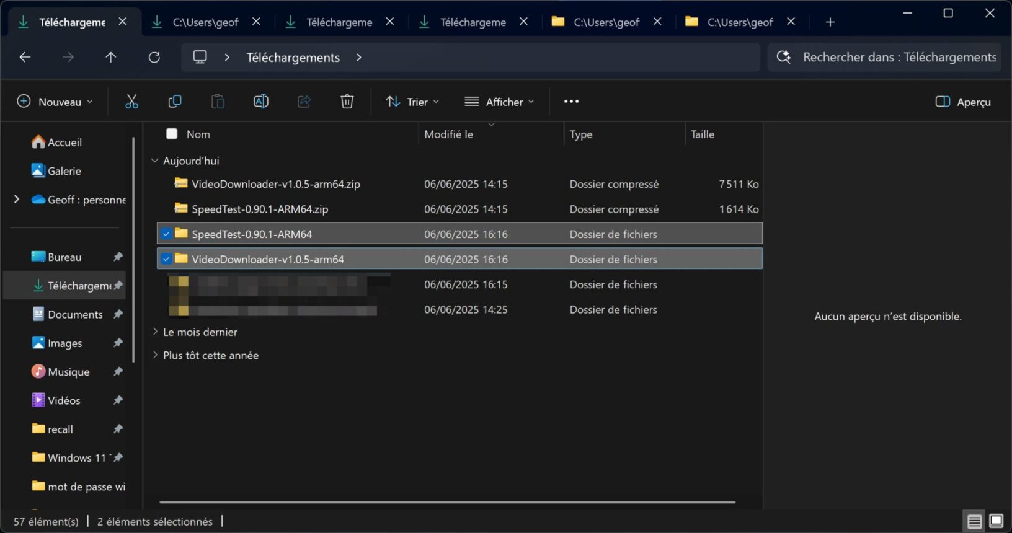Switch to the second C:\Users\geof tab

[606, 22]
